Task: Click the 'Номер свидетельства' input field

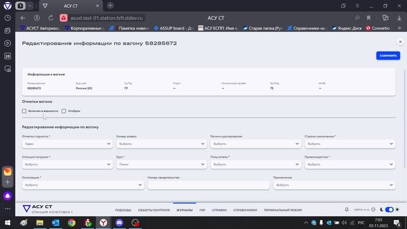Action: point(209,185)
